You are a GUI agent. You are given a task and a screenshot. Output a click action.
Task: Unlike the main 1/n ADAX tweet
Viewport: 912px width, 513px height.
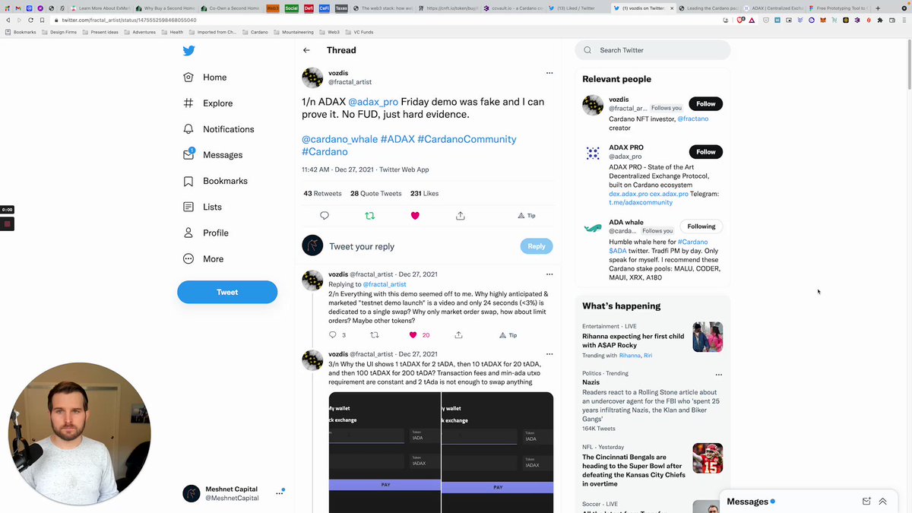click(x=415, y=216)
